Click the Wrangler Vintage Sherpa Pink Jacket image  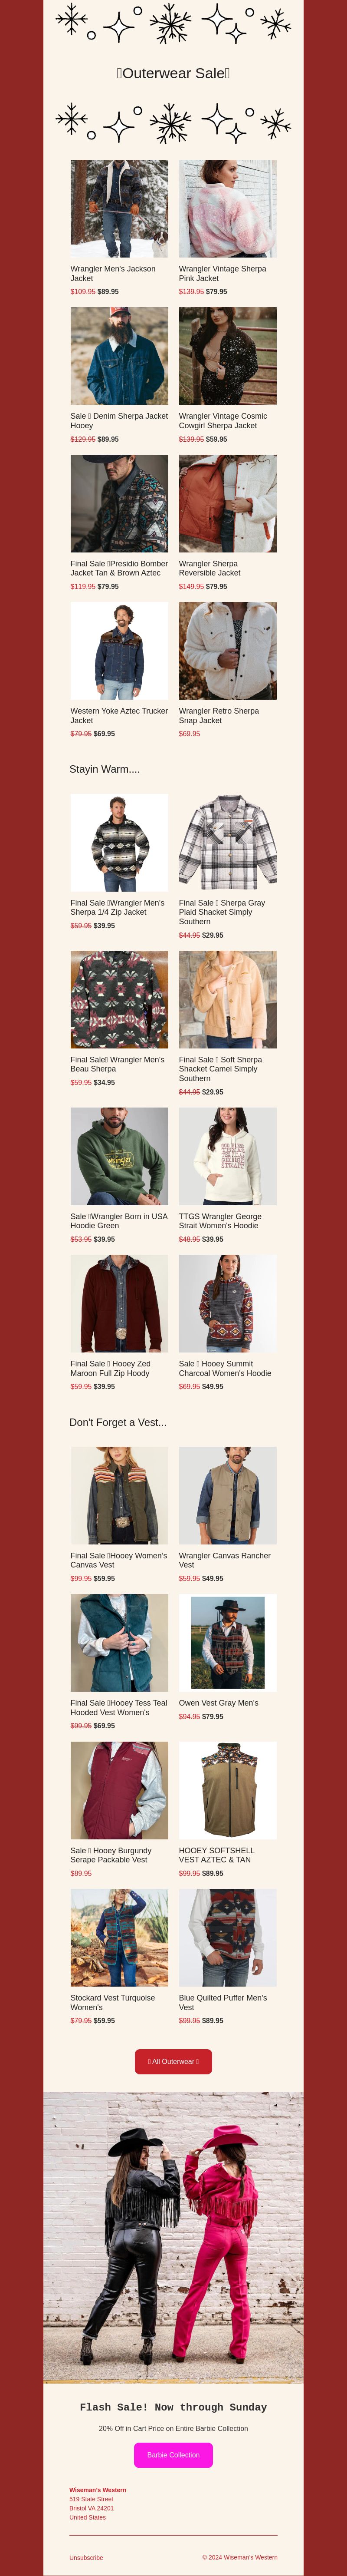[228, 209]
